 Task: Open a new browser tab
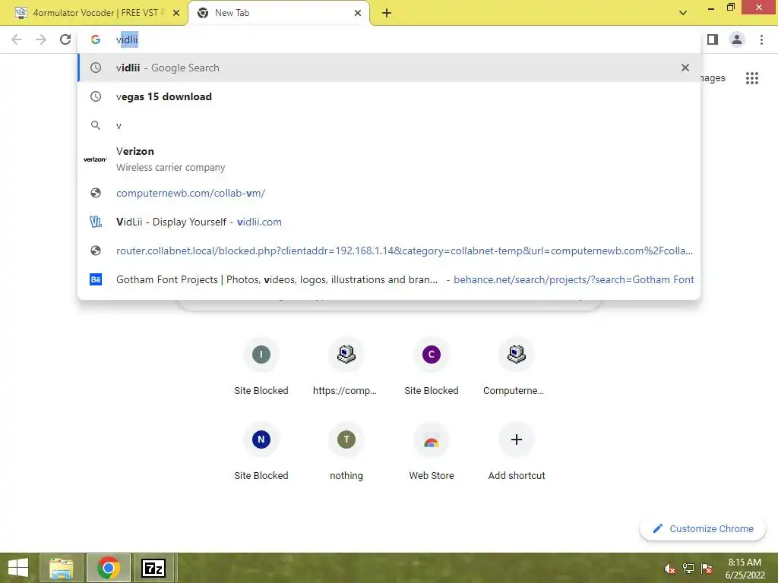pyautogui.click(x=387, y=13)
